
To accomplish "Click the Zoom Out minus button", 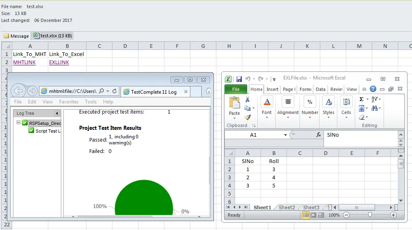I will 346,215.
